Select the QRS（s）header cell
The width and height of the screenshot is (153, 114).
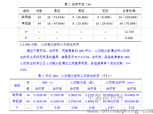click(49, 82)
